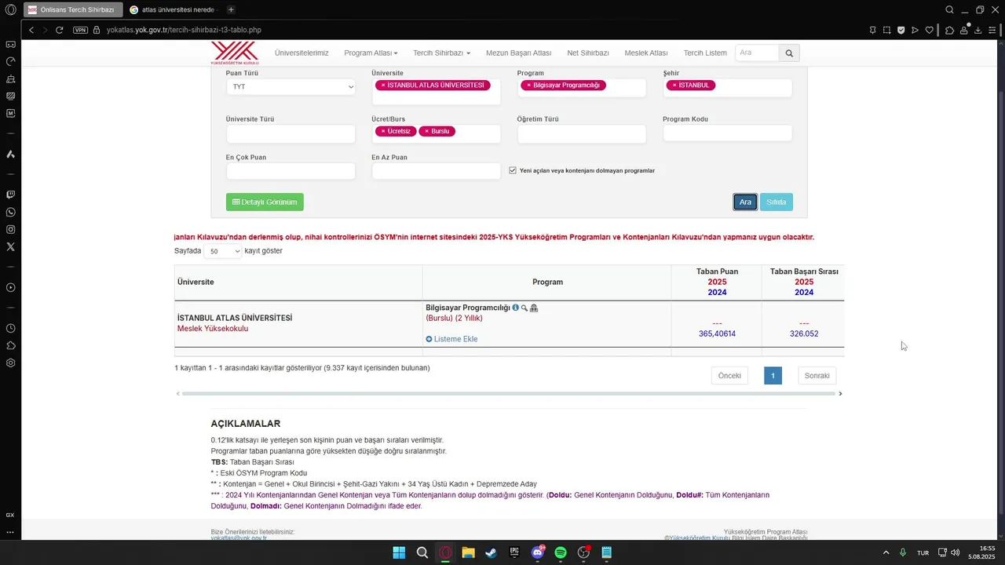
Task: Go to Sonraki page button
Action: [817, 375]
